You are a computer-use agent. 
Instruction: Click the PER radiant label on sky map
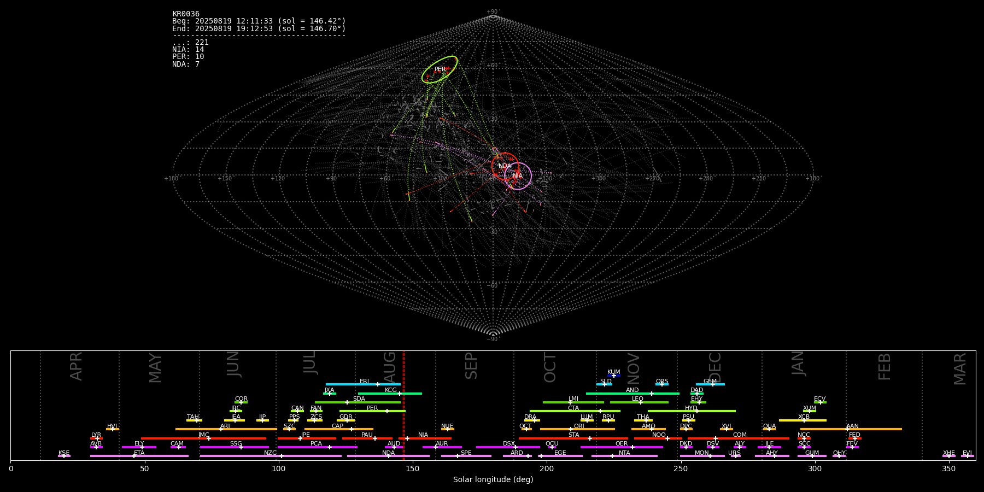tap(440, 69)
